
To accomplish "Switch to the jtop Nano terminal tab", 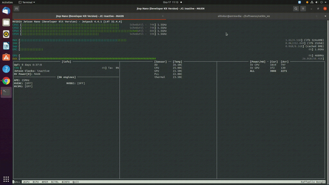I will click(90, 16).
